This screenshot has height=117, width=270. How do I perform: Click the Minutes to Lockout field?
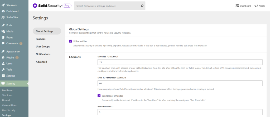pos(180,62)
